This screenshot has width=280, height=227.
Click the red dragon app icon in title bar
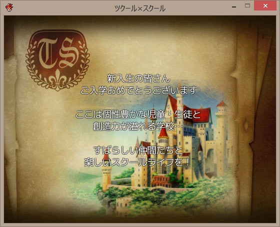[9, 7]
